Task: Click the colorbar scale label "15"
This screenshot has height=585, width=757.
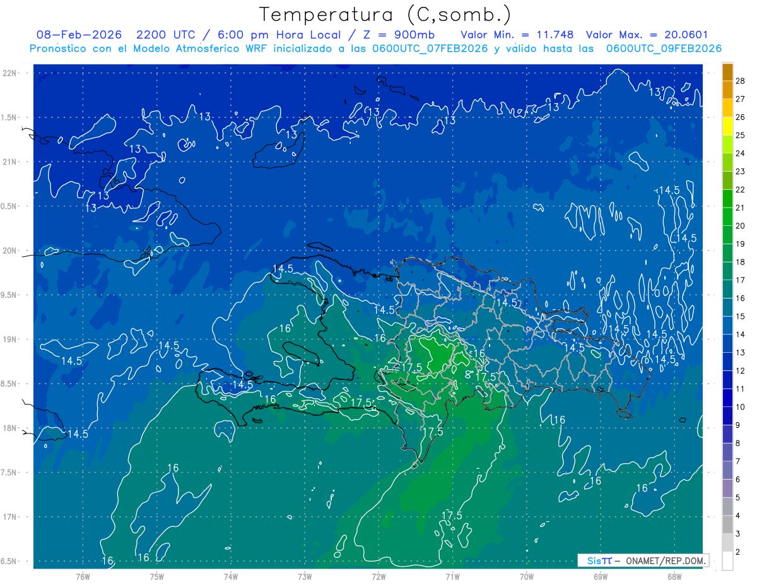Action: point(741,316)
